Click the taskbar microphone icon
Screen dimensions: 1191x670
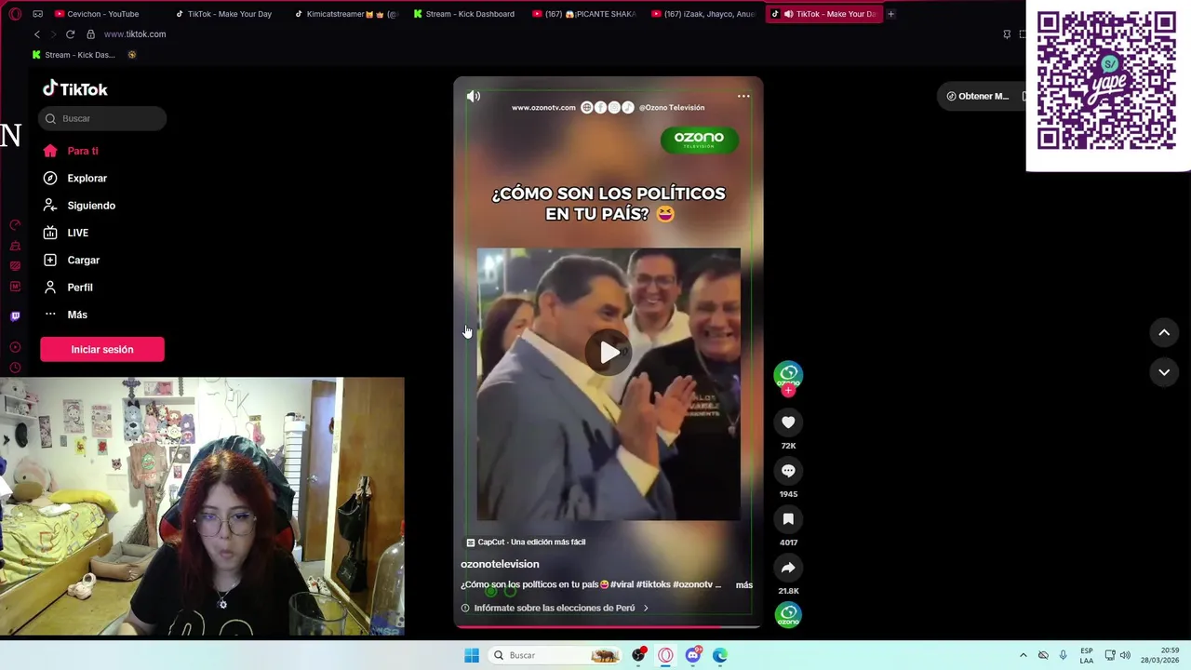click(x=1063, y=655)
